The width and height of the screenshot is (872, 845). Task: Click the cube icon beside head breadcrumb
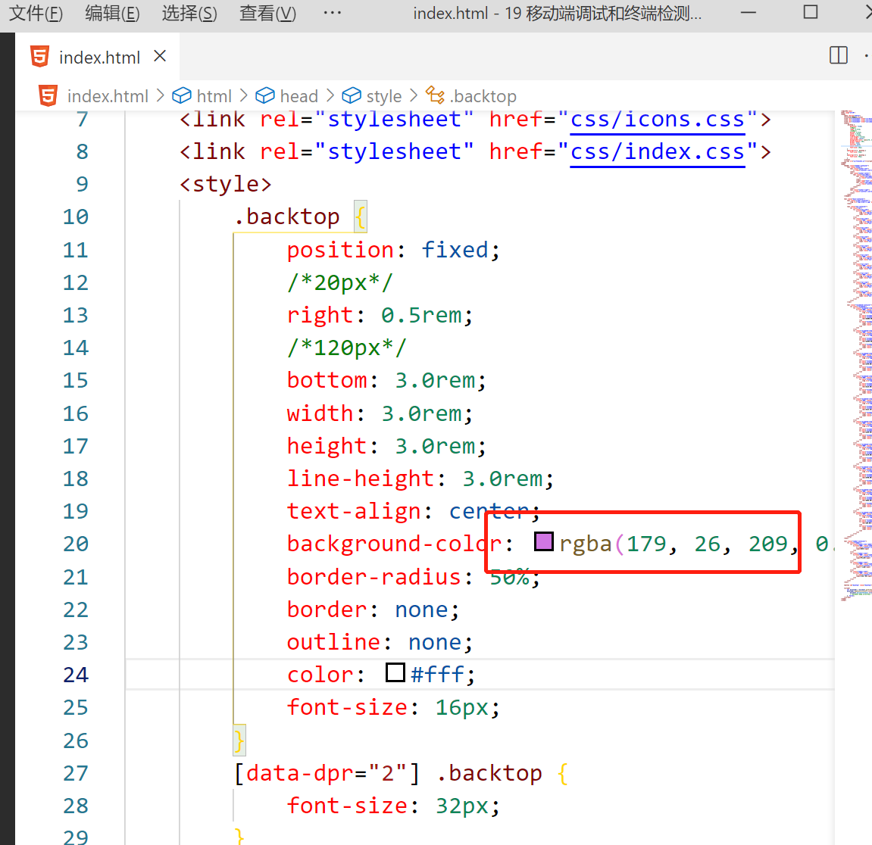click(x=264, y=95)
